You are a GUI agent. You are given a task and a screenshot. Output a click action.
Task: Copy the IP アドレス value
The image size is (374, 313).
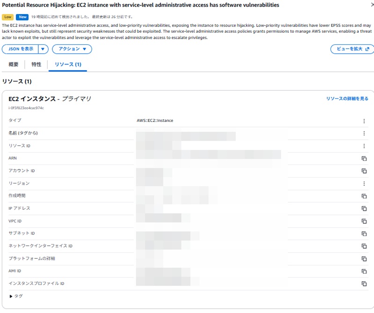364,209
